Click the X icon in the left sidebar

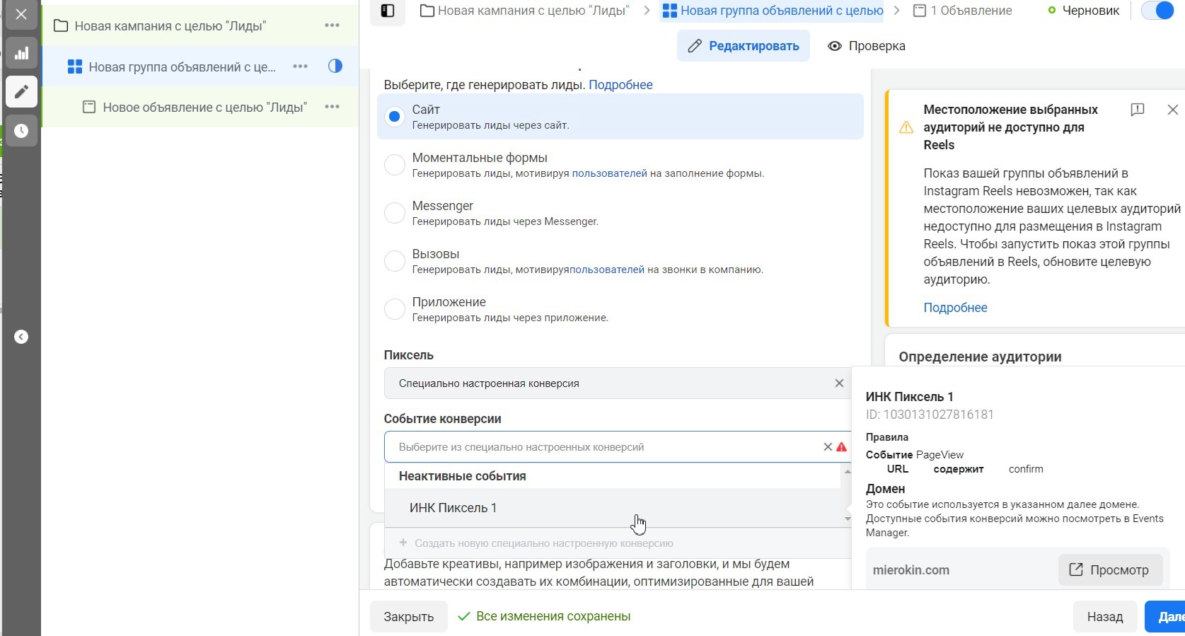click(x=21, y=14)
